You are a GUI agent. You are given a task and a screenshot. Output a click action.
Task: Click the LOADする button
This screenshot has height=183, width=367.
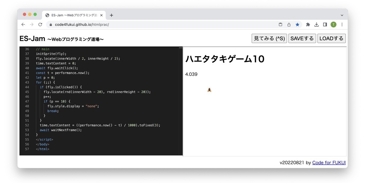331,38
